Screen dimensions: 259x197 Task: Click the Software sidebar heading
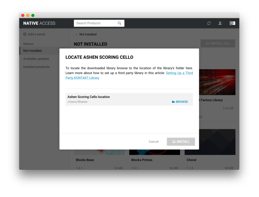28,44
